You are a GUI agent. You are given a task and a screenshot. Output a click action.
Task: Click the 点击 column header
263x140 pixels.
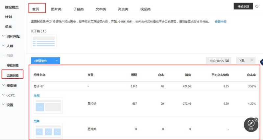click(x=161, y=75)
